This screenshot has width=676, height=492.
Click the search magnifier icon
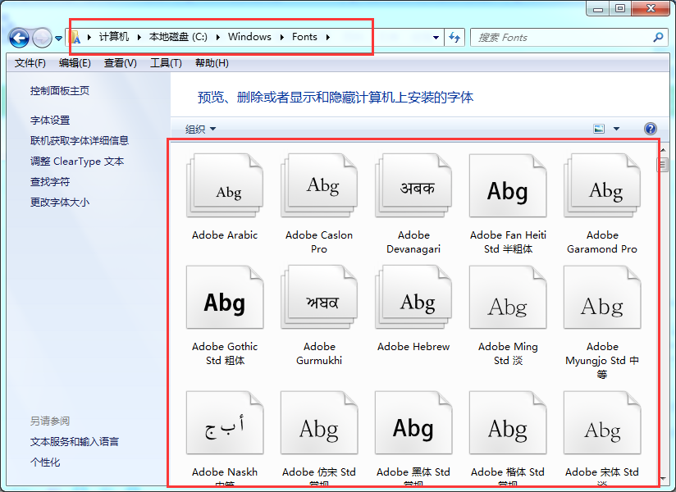click(x=658, y=38)
